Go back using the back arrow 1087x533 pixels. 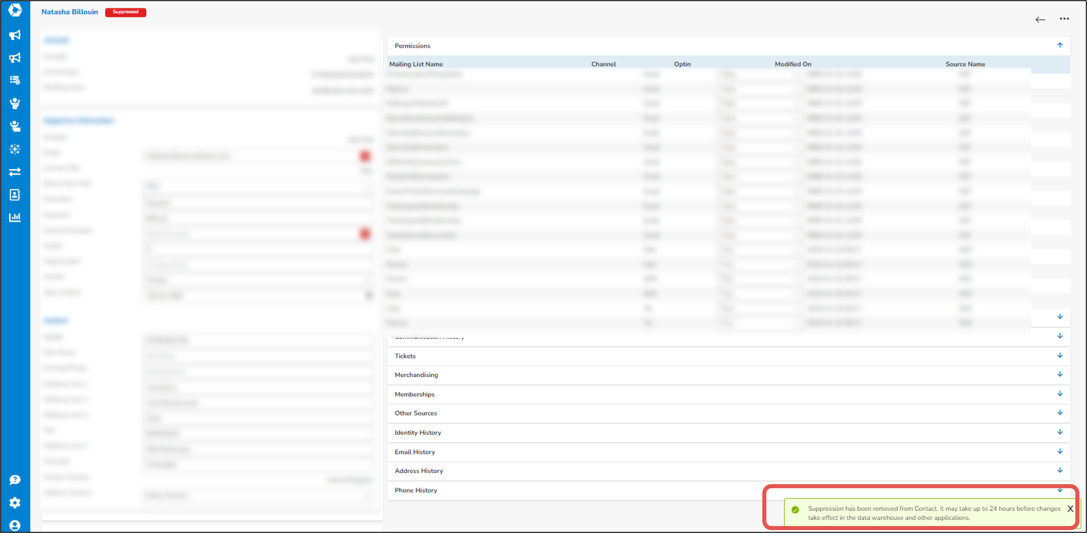[x=1040, y=19]
